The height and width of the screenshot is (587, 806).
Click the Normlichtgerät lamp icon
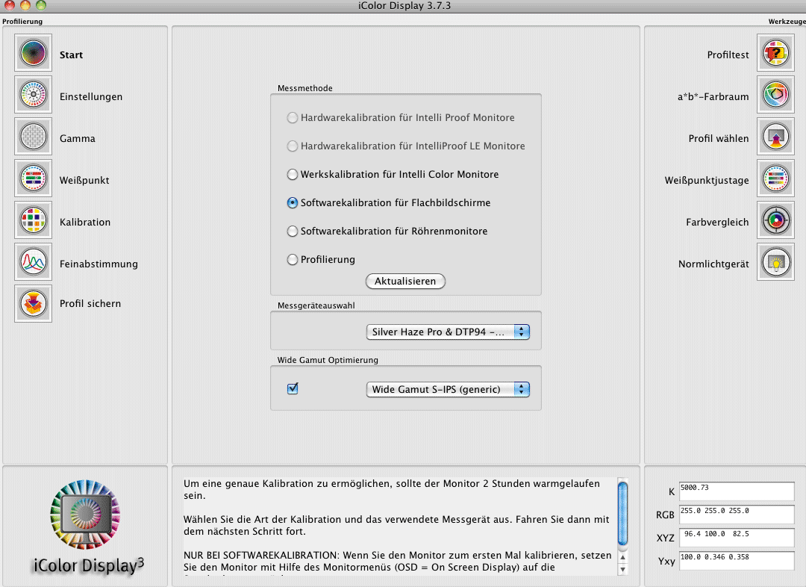775,263
